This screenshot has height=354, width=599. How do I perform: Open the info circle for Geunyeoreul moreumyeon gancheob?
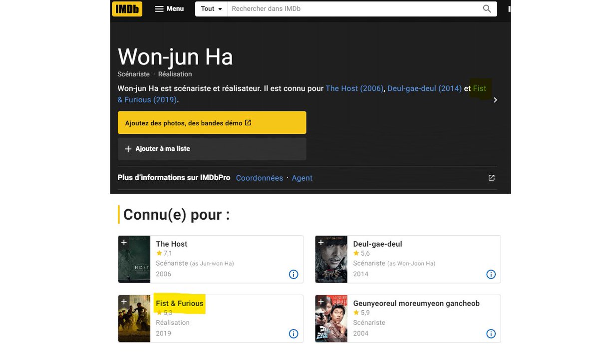click(491, 334)
